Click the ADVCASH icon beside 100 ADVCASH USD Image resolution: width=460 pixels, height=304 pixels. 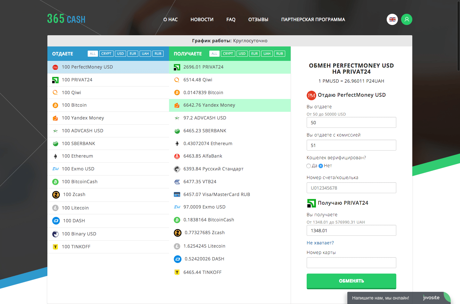pyautogui.click(x=55, y=131)
